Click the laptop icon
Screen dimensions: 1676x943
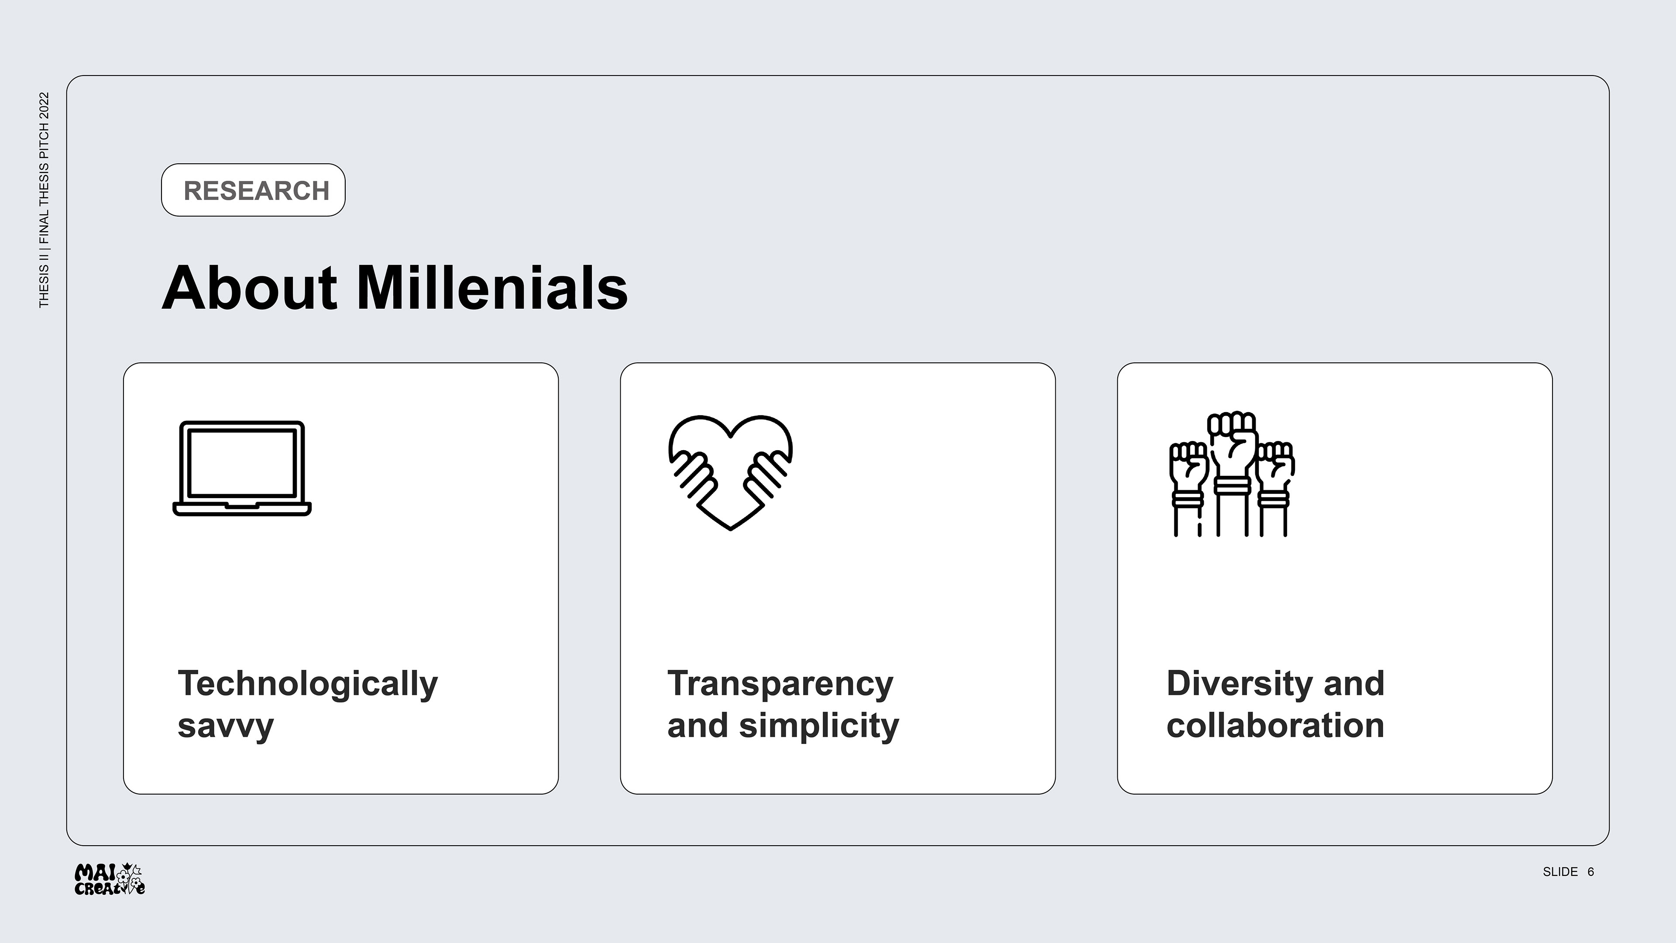[x=242, y=468]
